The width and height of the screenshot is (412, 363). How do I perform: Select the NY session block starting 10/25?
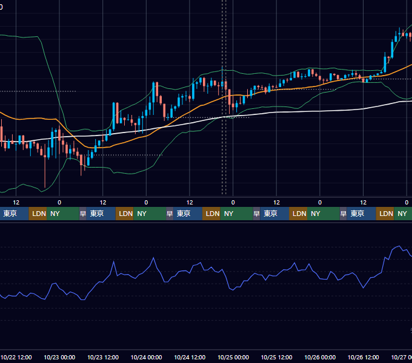click(x=324, y=214)
